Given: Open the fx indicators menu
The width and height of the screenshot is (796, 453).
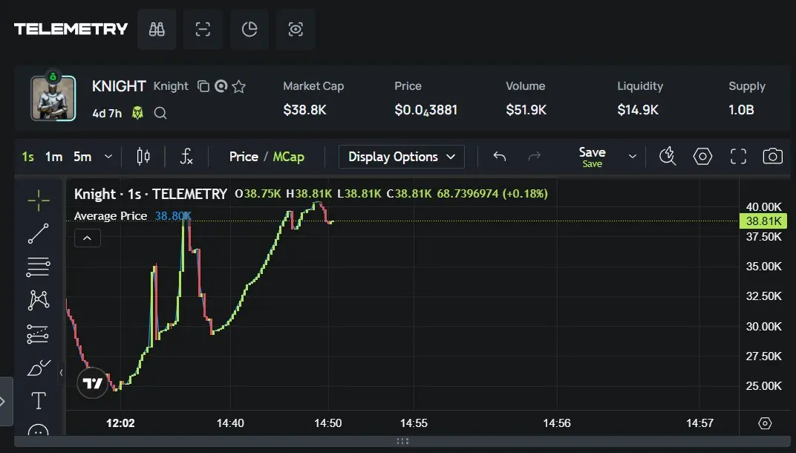Looking at the screenshot, I should click(x=186, y=157).
